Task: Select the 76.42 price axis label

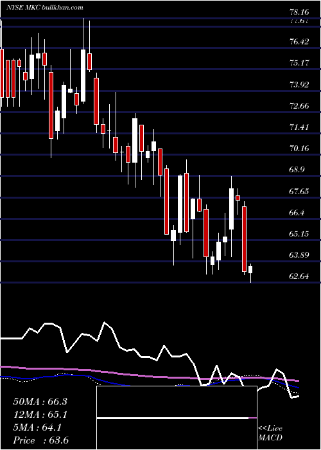Action: click(299, 42)
